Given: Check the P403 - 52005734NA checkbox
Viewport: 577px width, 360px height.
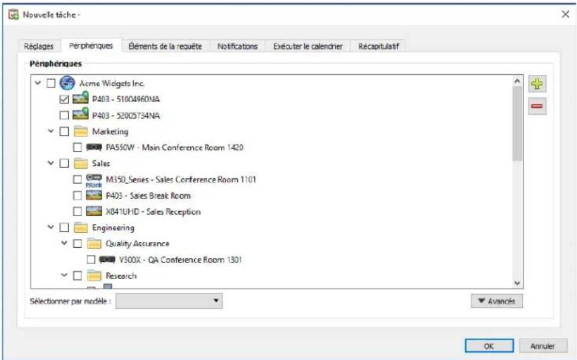Looking at the screenshot, I should 64,115.
